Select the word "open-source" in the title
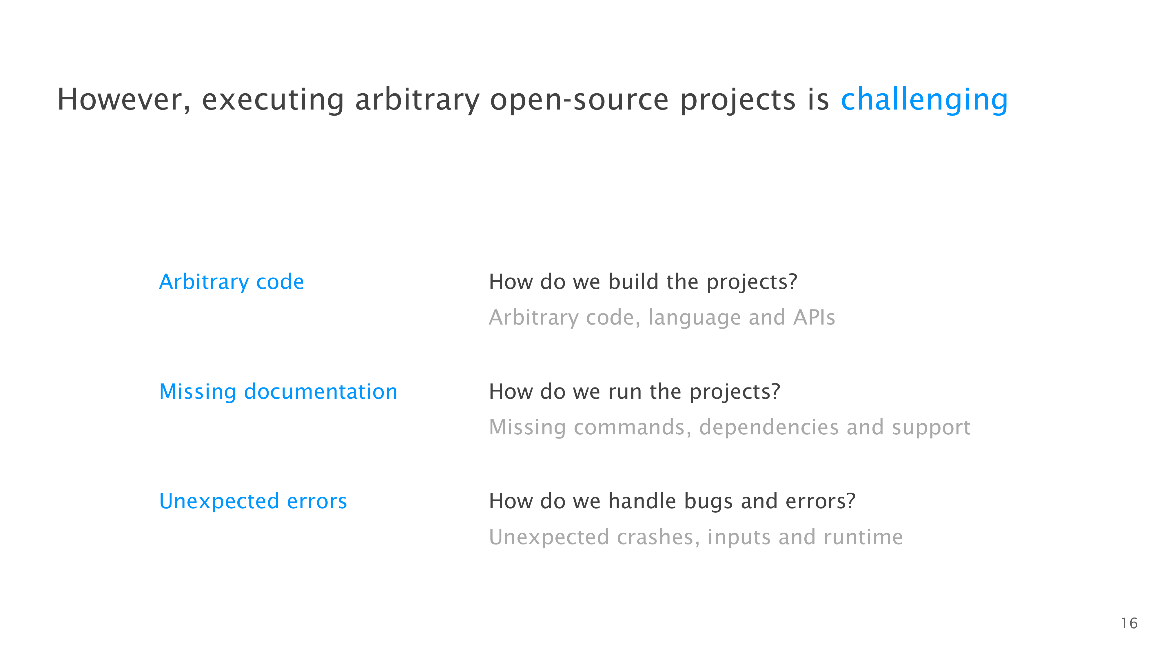Viewport: 1159px width, 652px height. pos(579,99)
